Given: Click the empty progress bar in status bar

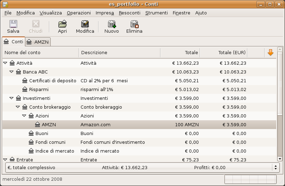Looking at the screenshot, I should point(251,179).
